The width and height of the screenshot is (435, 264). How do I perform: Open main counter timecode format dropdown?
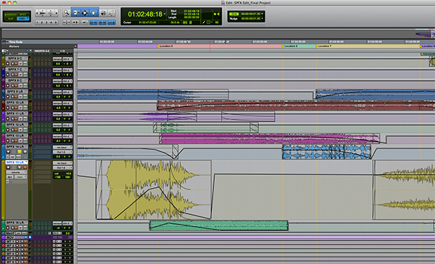[x=164, y=14]
